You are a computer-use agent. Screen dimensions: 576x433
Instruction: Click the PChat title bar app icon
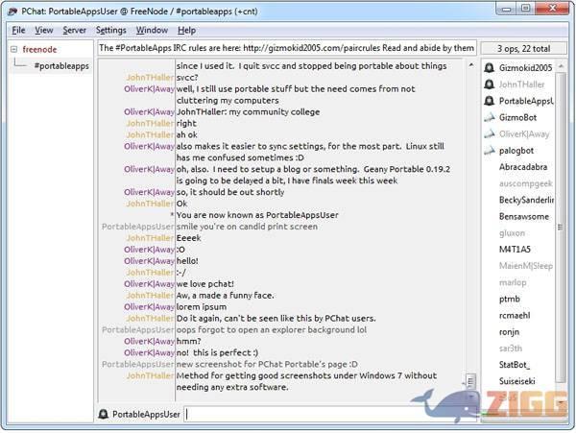coord(12,11)
